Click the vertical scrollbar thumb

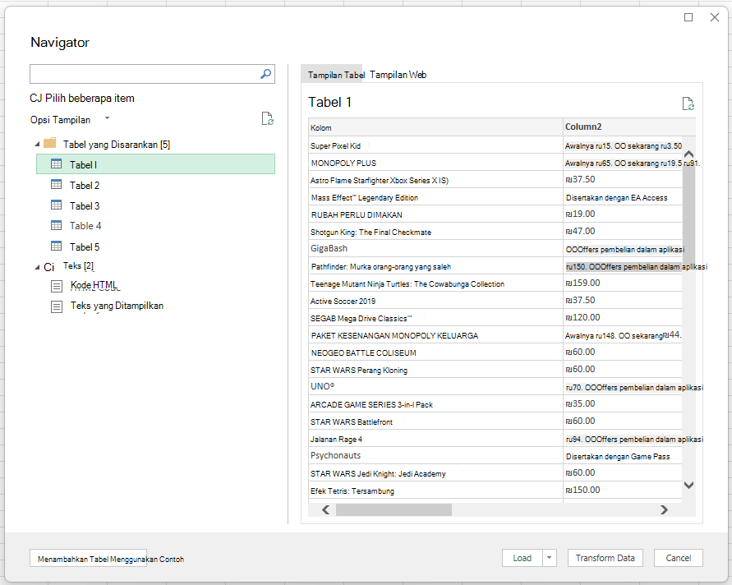click(688, 213)
